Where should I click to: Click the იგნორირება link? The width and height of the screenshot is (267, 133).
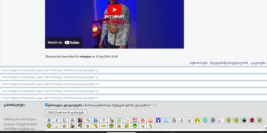click(x=199, y=63)
